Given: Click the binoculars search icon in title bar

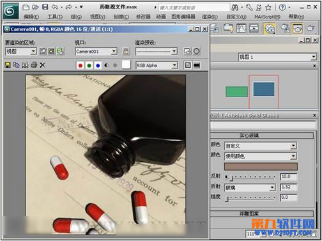Looking at the screenshot, I should (235, 8).
